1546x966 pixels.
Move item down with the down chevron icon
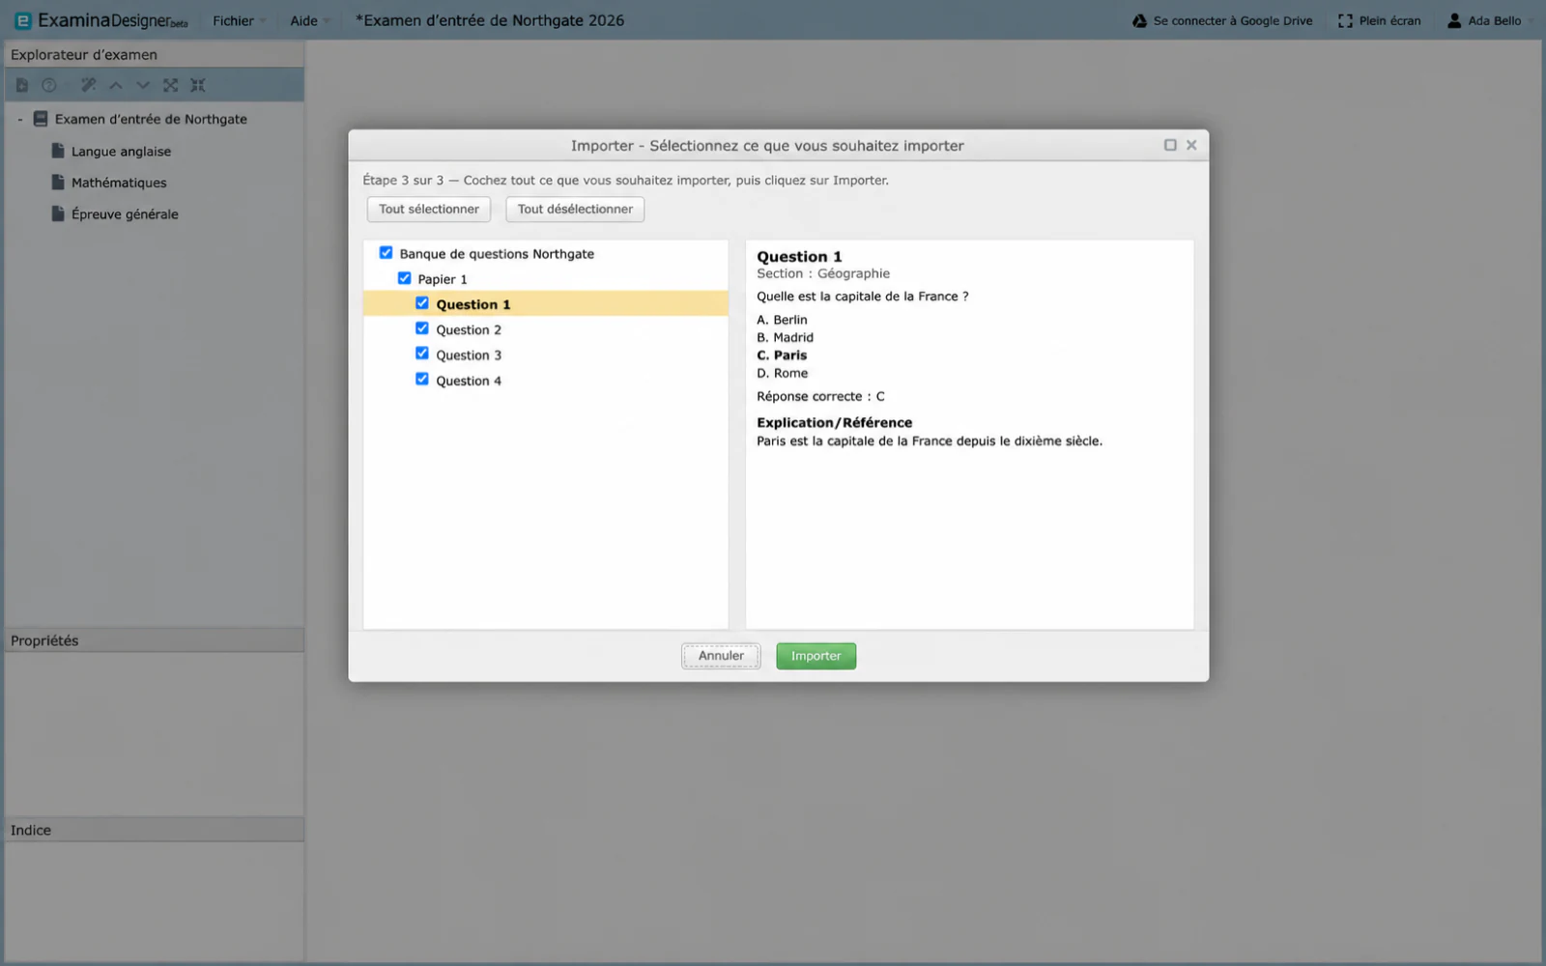click(143, 85)
